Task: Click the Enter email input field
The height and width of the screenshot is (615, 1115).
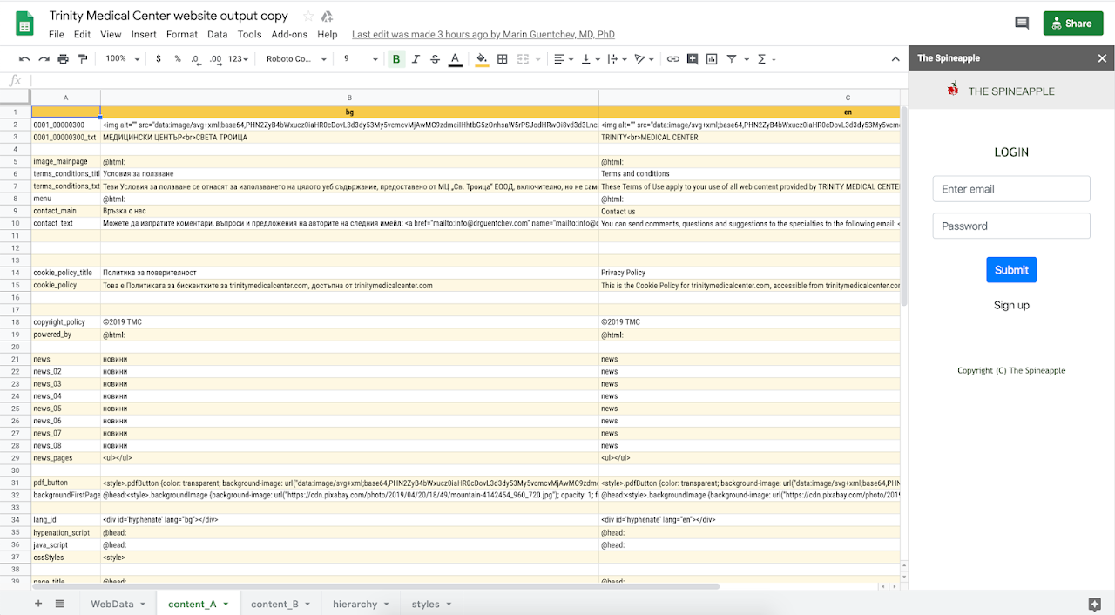Action: [1010, 189]
